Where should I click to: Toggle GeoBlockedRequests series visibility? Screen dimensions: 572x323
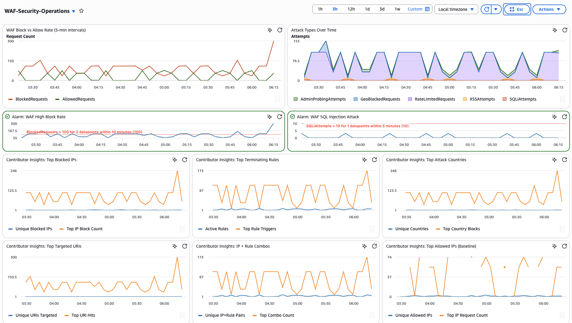(x=377, y=99)
